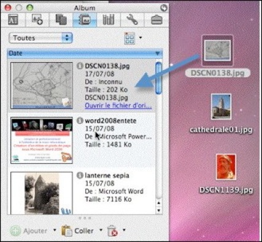
Task: Open the Formatting Palette tab icon
Action: 13,20
